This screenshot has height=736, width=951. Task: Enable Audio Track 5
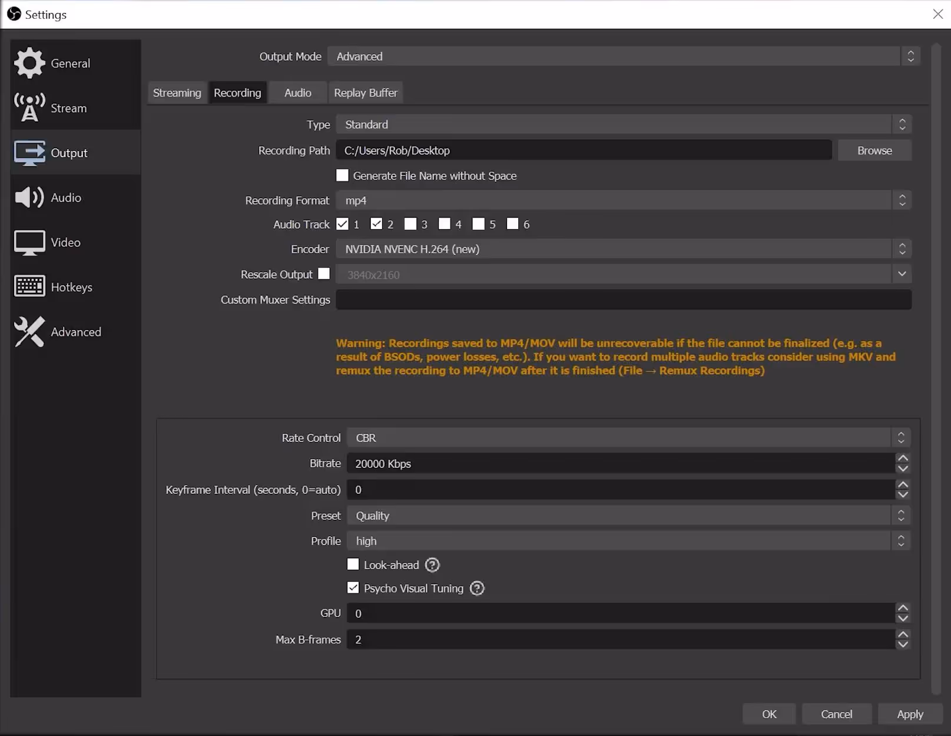(479, 224)
